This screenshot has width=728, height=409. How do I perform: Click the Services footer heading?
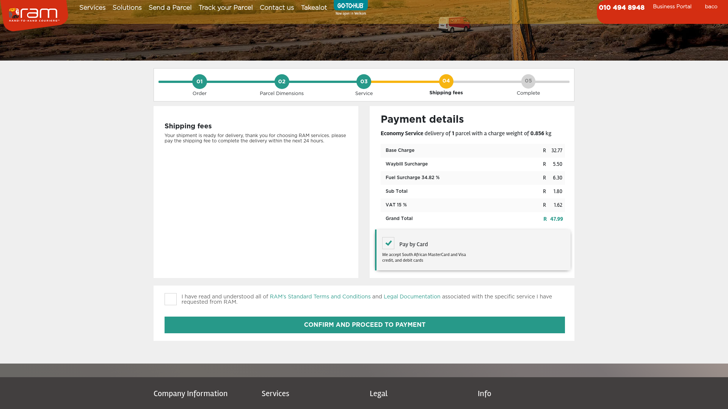click(x=275, y=394)
